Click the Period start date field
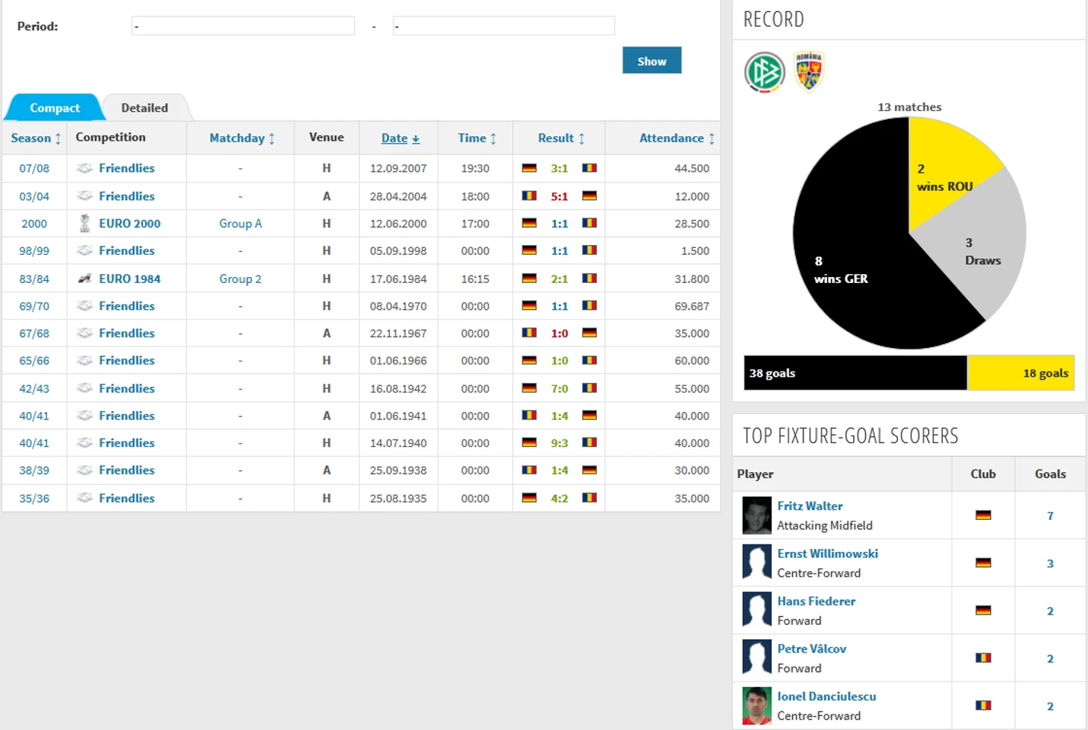Screen dimensions: 1088x730 (x=243, y=26)
